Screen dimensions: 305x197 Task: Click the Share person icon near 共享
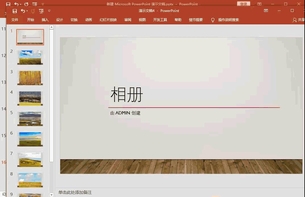295,20
